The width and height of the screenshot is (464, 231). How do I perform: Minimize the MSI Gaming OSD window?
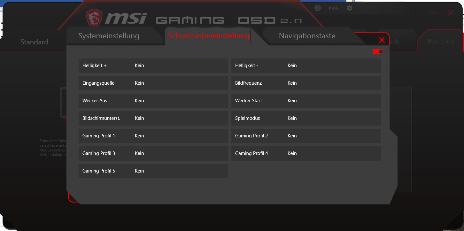coord(433,13)
